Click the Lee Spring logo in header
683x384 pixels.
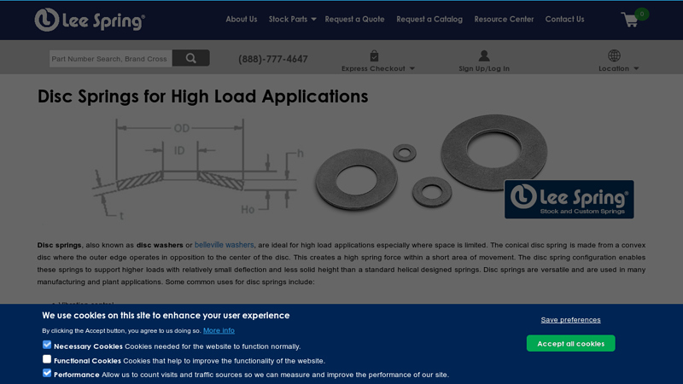click(x=90, y=20)
